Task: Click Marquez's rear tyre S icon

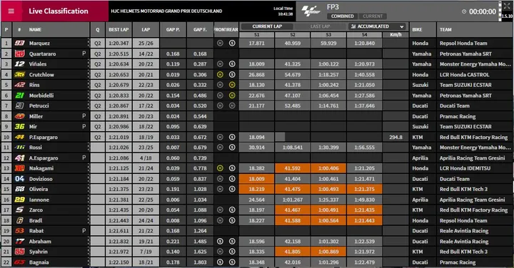Action: coord(232,43)
